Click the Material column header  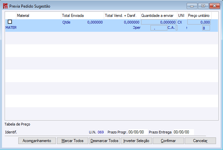coord(39,16)
